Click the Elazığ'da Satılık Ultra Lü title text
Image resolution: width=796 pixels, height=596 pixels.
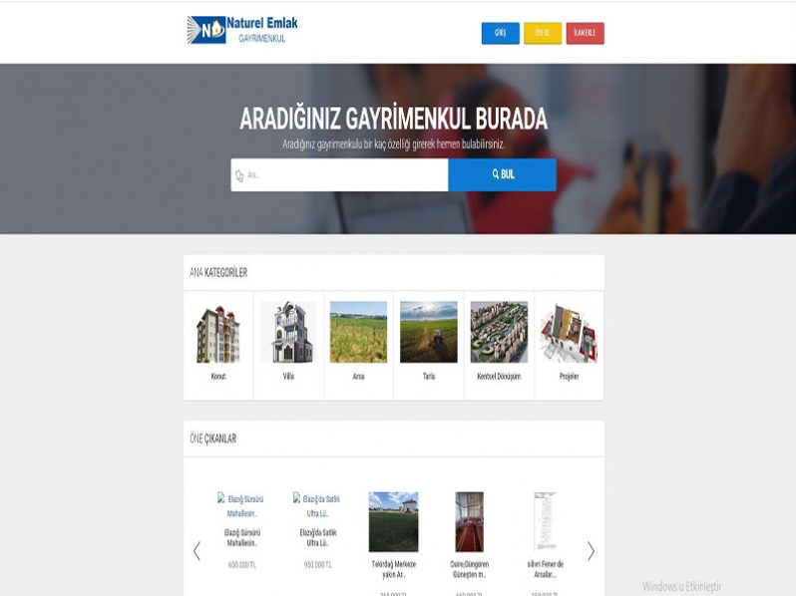(317, 537)
